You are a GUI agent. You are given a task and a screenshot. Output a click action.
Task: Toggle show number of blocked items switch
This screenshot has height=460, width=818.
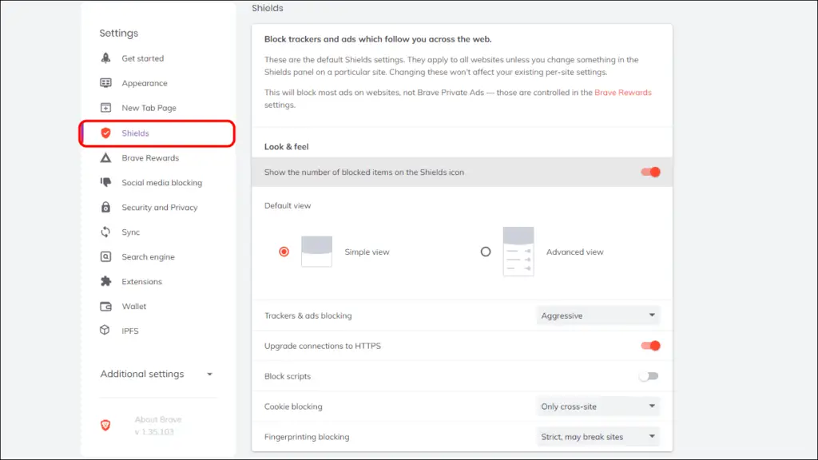650,172
